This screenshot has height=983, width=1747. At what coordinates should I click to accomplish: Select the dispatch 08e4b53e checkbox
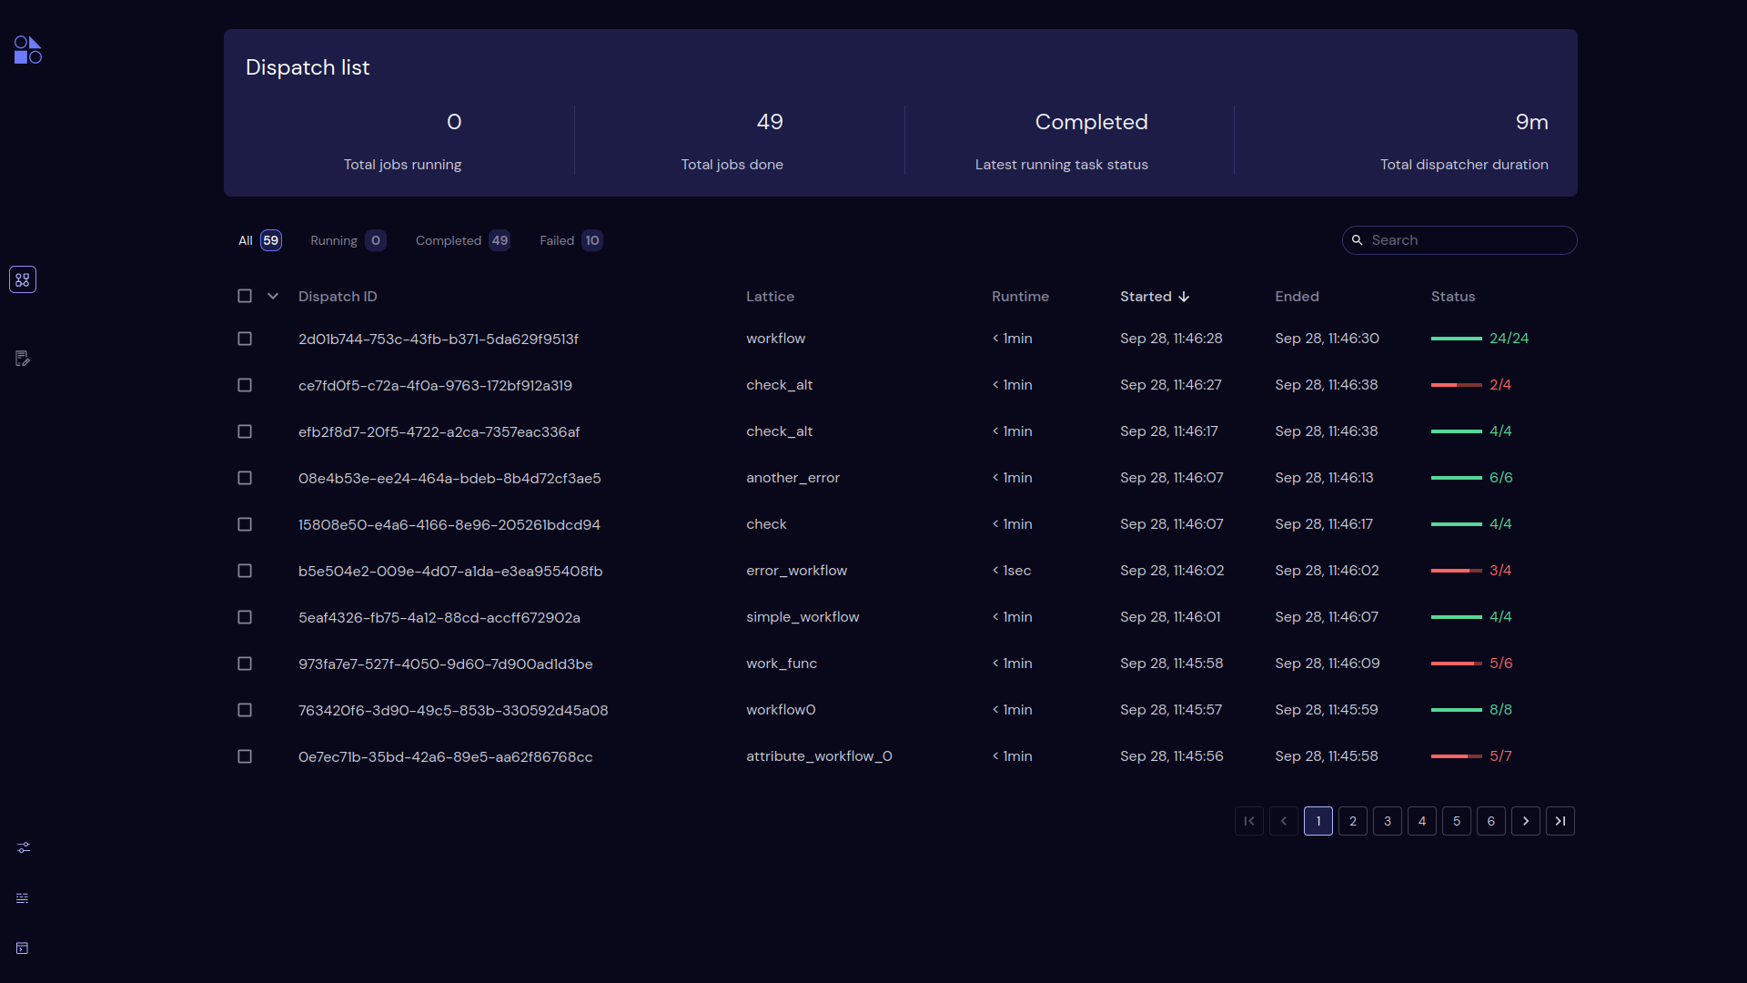pos(245,478)
